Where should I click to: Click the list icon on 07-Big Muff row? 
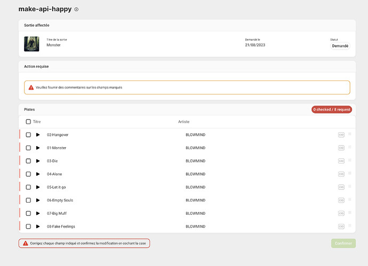coord(350,213)
